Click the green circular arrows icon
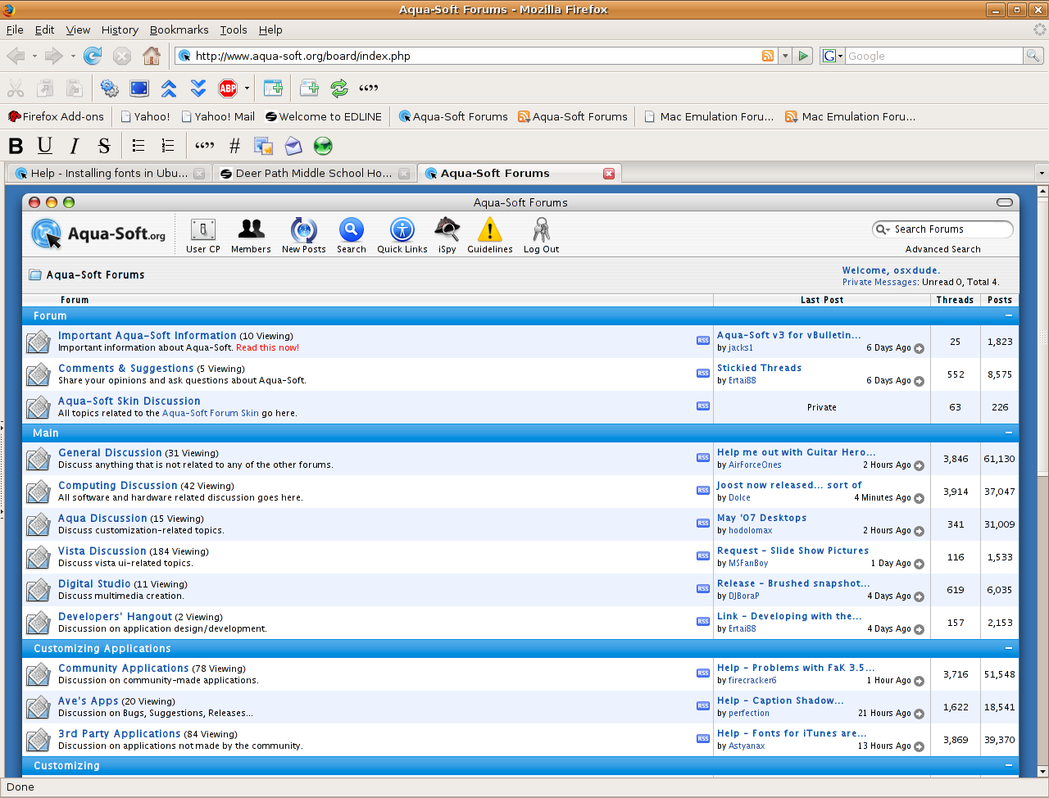The image size is (1049, 798). [x=338, y=88]
